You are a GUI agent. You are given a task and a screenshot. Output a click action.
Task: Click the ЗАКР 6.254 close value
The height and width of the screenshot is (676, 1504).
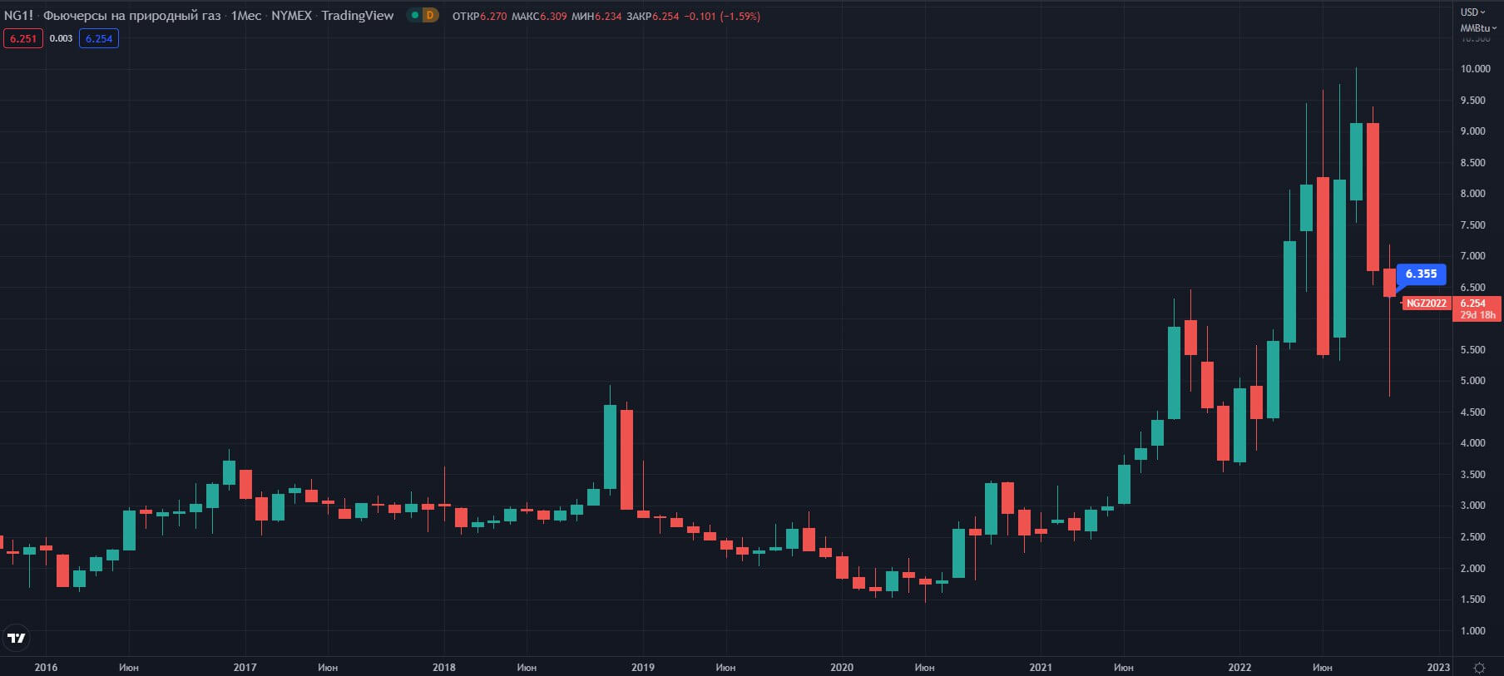[653, 16]
